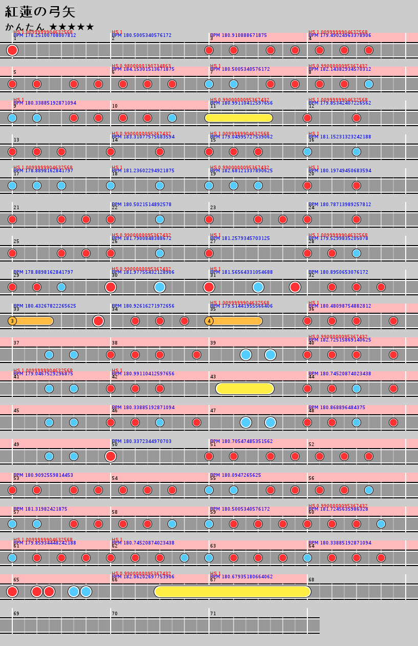
Task: Click the BPM 178.25100708007812 label
Action: click(x=45, y=35)
